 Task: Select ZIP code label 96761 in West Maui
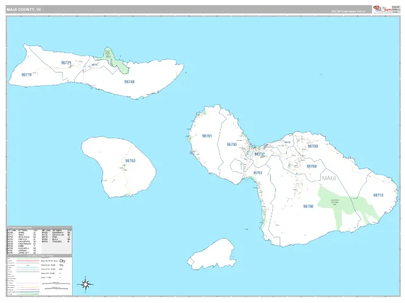207,136
